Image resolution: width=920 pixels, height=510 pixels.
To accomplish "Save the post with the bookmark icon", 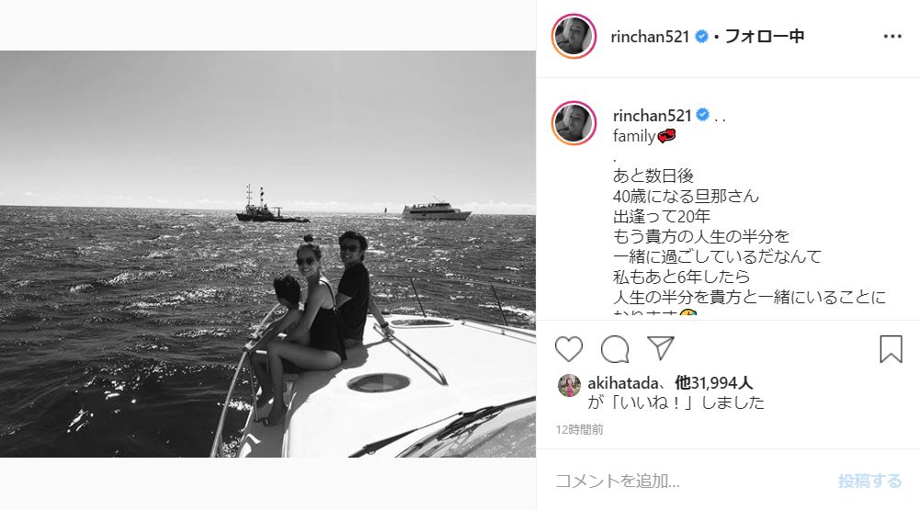I will point(891,348).
